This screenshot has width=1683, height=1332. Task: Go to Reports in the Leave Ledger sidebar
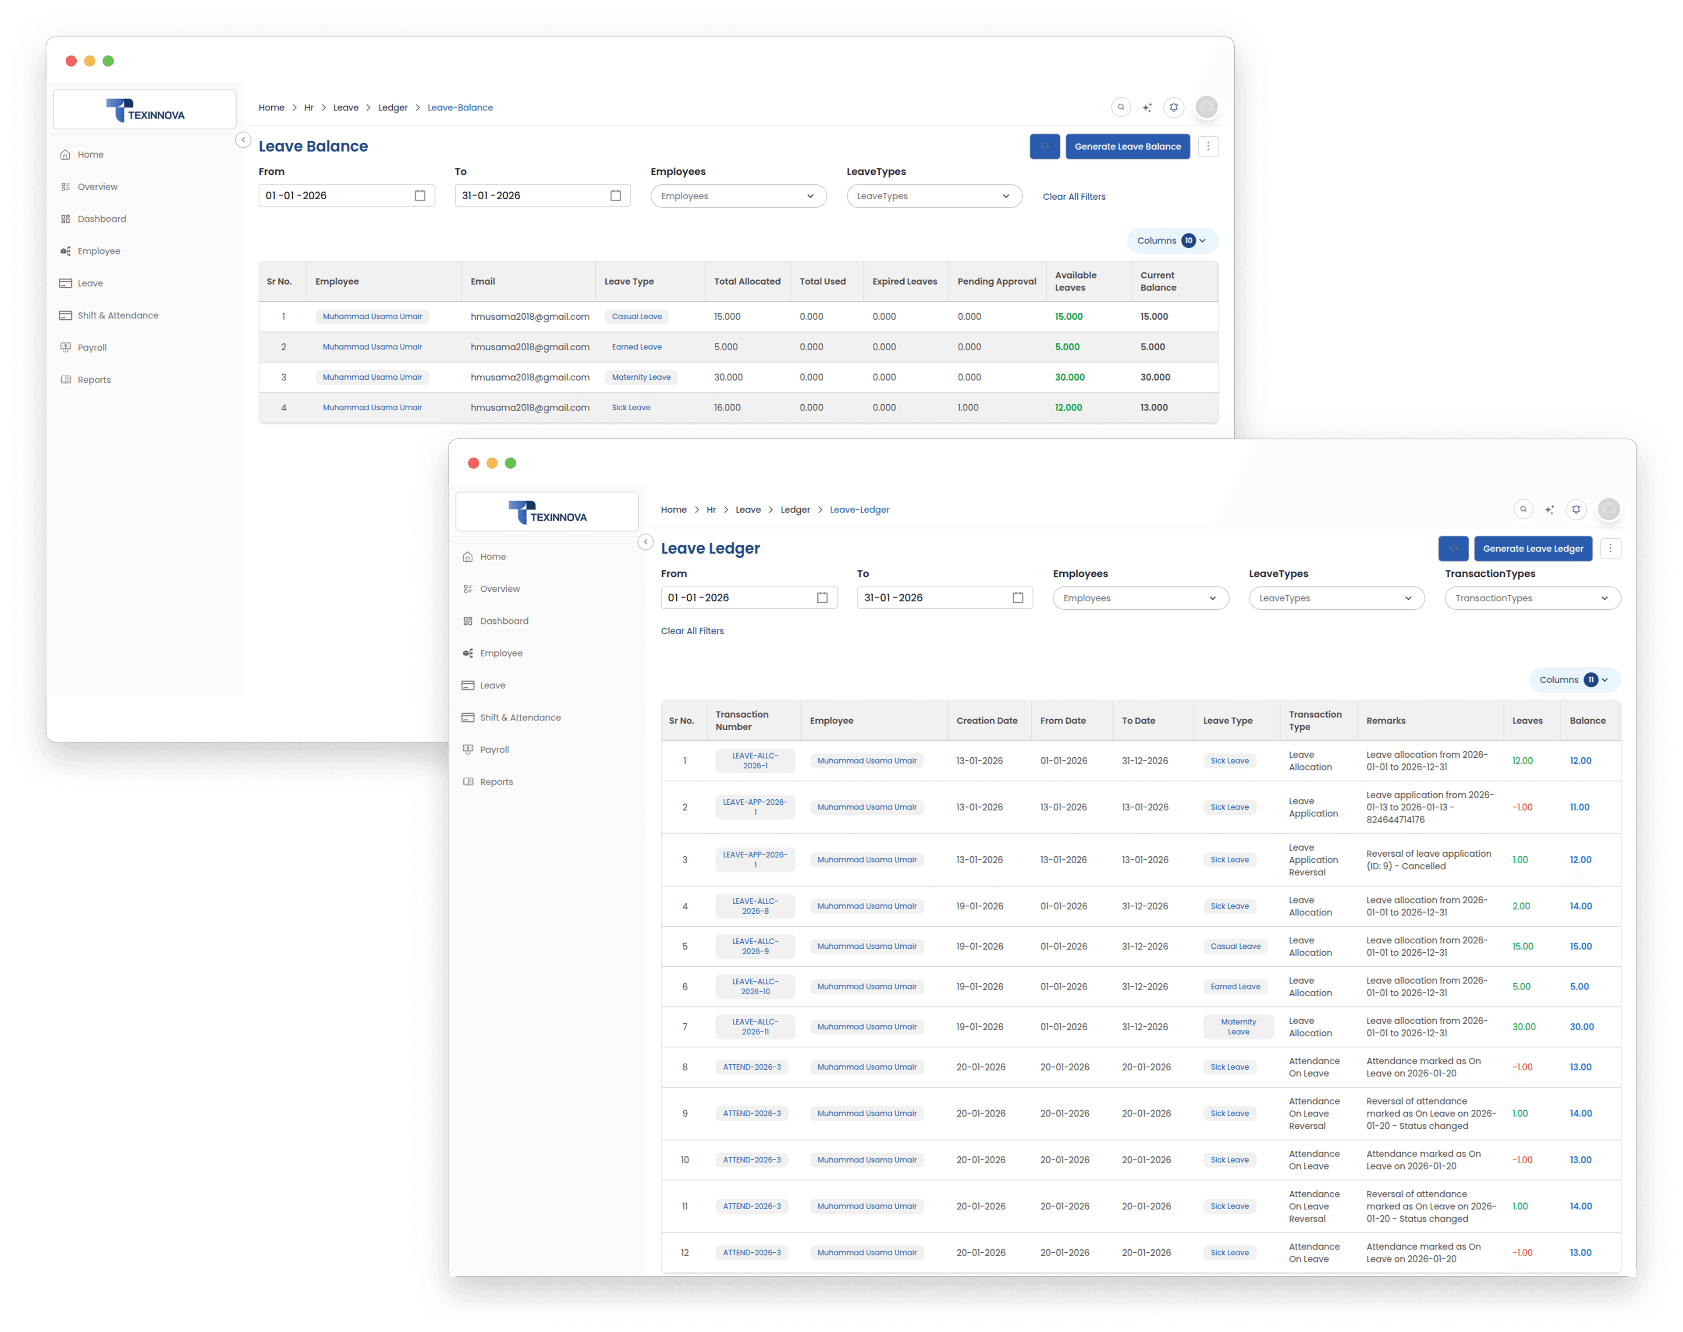[496, 782]
